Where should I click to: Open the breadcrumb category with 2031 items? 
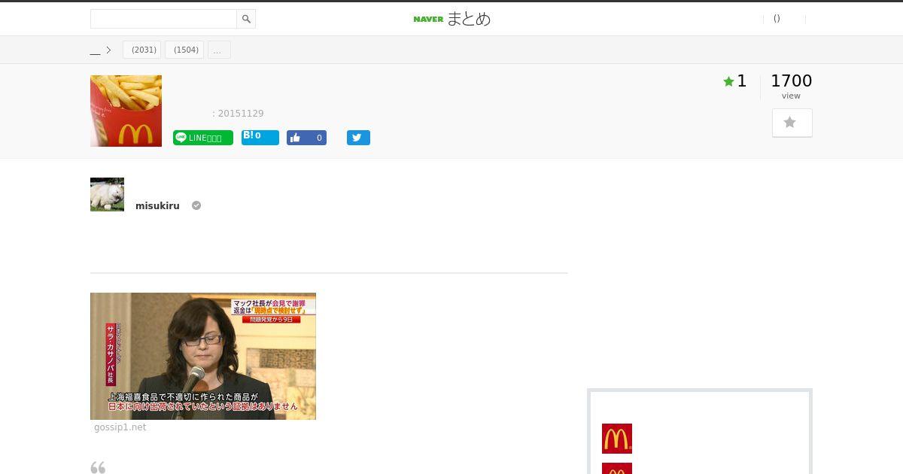[142, 50]
